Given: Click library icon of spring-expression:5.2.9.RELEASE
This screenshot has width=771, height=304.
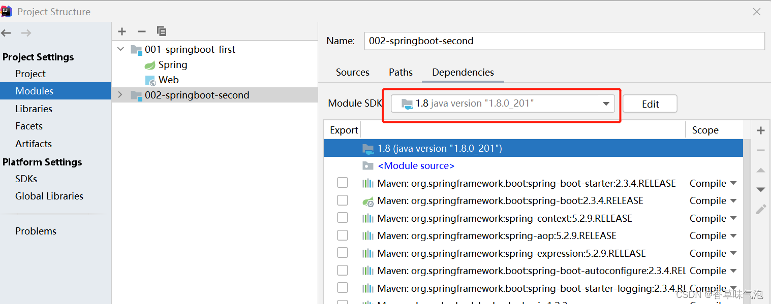Looking at the screenshot, I should 368,254.
